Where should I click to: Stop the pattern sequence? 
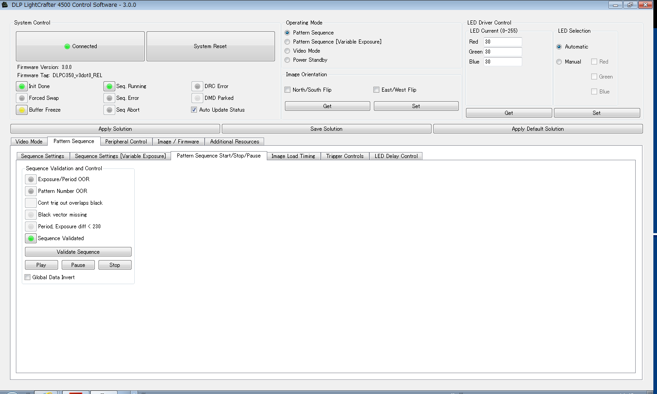tap(115, 265)
